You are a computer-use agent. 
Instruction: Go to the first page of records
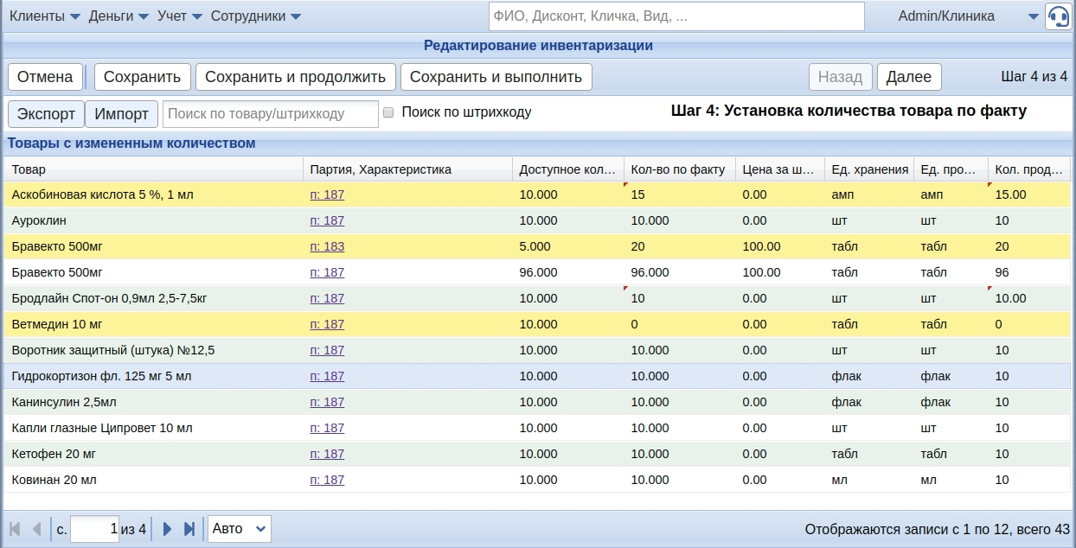tap(15, 529)
